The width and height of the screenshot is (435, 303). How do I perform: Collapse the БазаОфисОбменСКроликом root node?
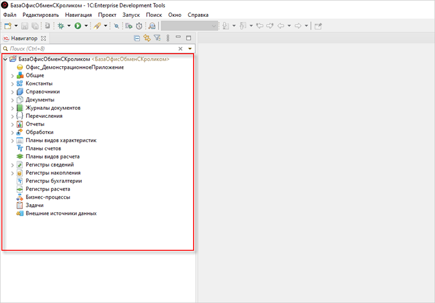(x=5, y=59)
